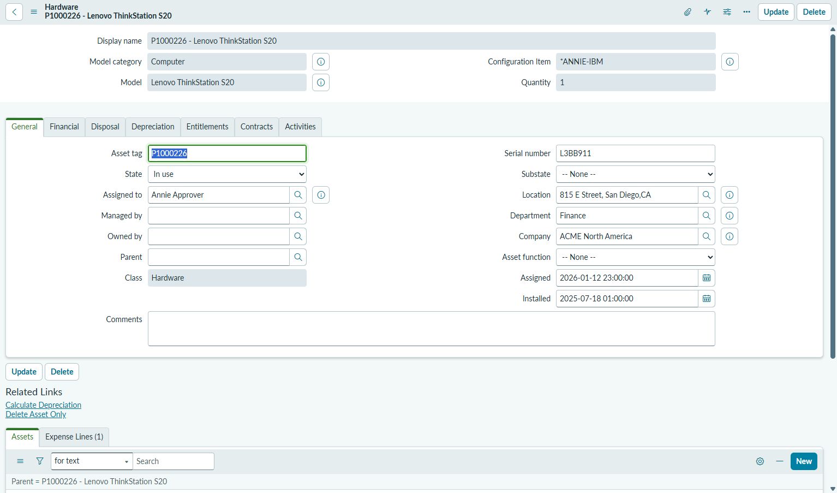Image resolution: width=837 pixels, height=493 pixels.
Task: Click the Delete button in the header
Action: pyautogui.click(x=814, y=12)
